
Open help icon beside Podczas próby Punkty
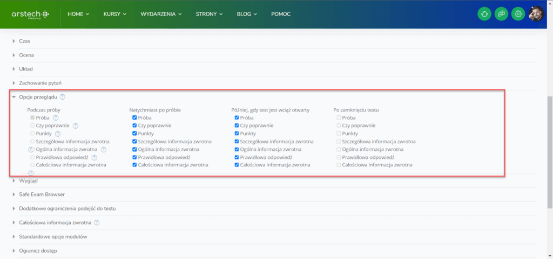[x=58, y=134]
